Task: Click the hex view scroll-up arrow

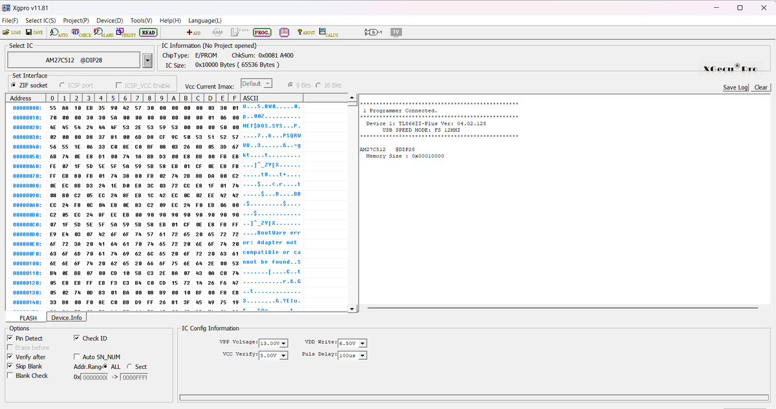Action: 352,98
